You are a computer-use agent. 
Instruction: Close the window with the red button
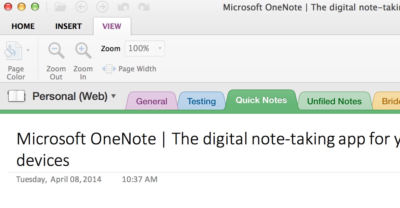[x=8, y=7]
